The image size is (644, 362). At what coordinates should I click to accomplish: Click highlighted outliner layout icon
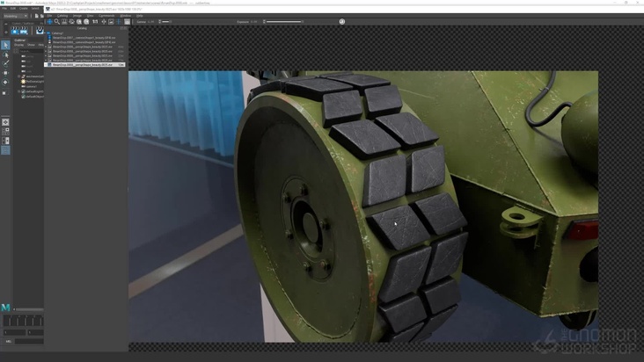point(5,150)
